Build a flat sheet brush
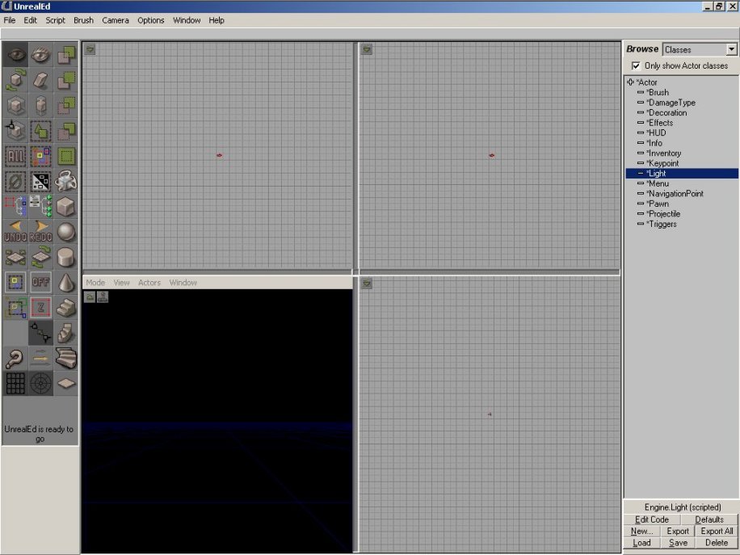 pyautogui.click(x=66, y=384)
